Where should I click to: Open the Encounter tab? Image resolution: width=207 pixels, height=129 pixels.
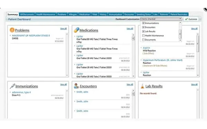[x=129, y=14]
